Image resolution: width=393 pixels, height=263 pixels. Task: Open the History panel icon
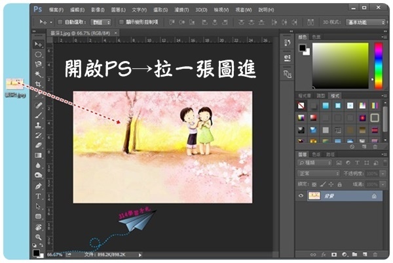(288, 43)
